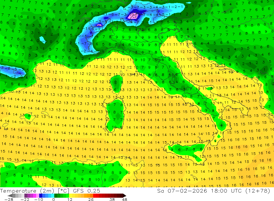Click the "18:00" time value

pyautogui.click(x=219, y=191)
